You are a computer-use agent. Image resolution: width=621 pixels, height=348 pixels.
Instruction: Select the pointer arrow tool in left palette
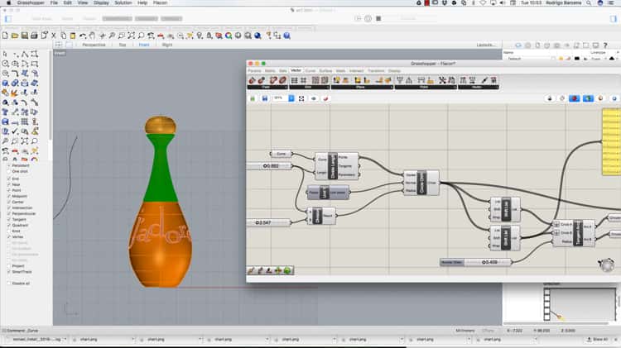5,55
